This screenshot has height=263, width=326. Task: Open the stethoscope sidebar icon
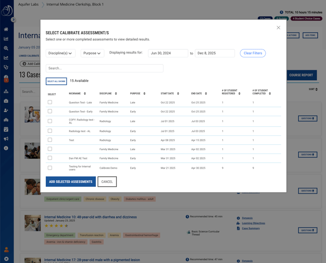point(6,67)
